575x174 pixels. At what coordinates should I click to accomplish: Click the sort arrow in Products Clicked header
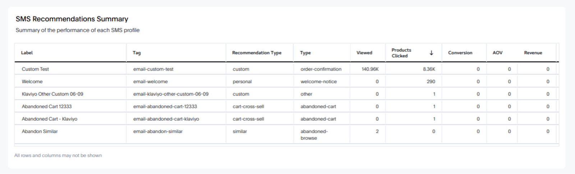click(431, 53)
